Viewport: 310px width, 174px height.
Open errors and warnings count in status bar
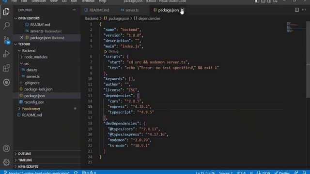coord(89,173)
